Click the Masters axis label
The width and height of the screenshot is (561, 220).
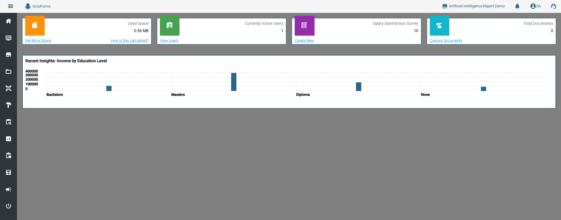tap(178, 95)
